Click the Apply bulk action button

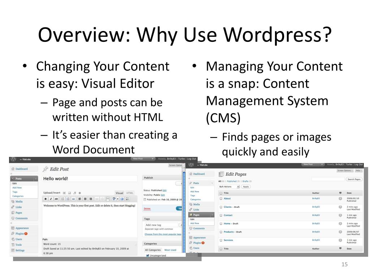click(246, 187)
